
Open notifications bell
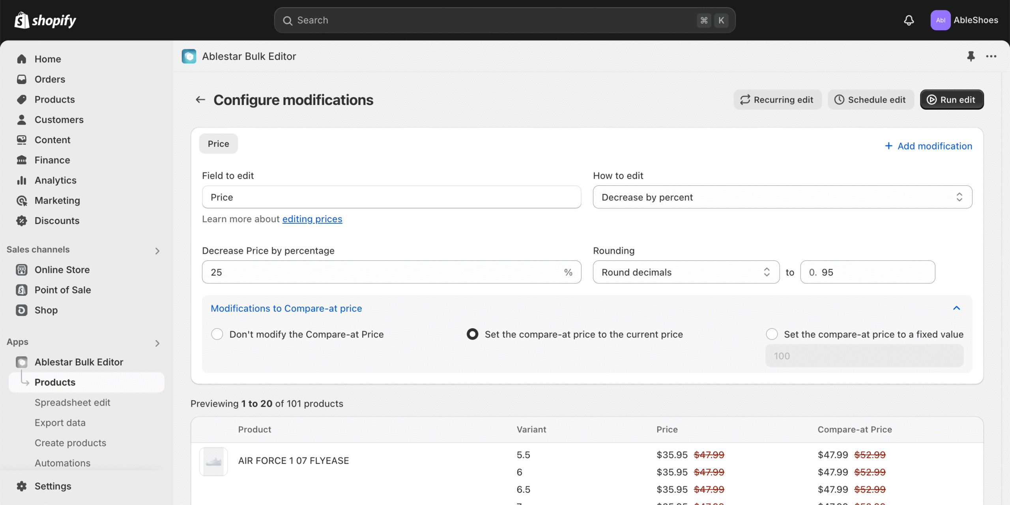click(x=908, y=20)
